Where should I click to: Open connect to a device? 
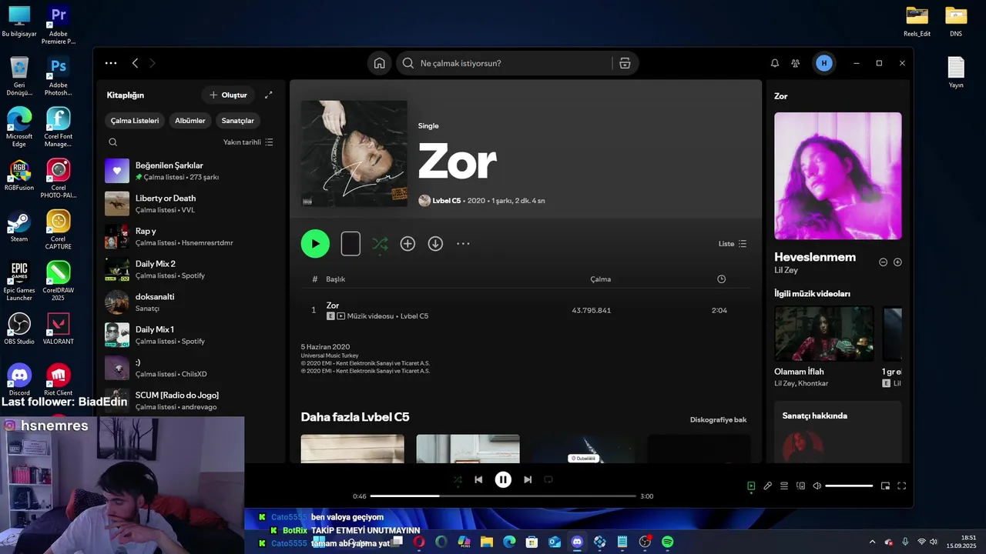(801, 486)
